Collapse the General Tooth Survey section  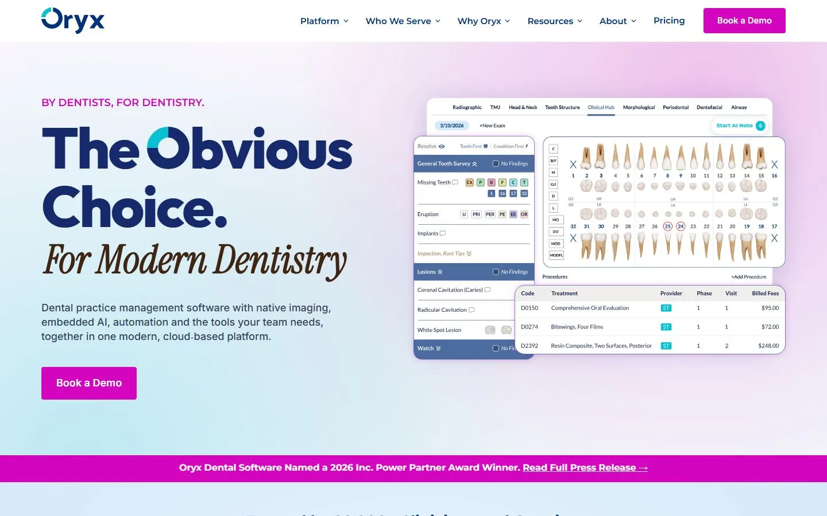pyautogui.click(x=474, y=164)
